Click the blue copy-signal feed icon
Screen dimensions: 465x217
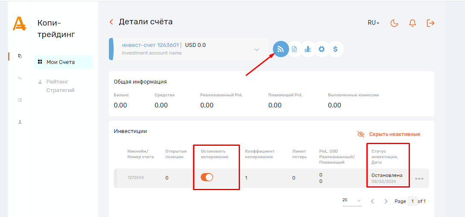pos(281,49)
